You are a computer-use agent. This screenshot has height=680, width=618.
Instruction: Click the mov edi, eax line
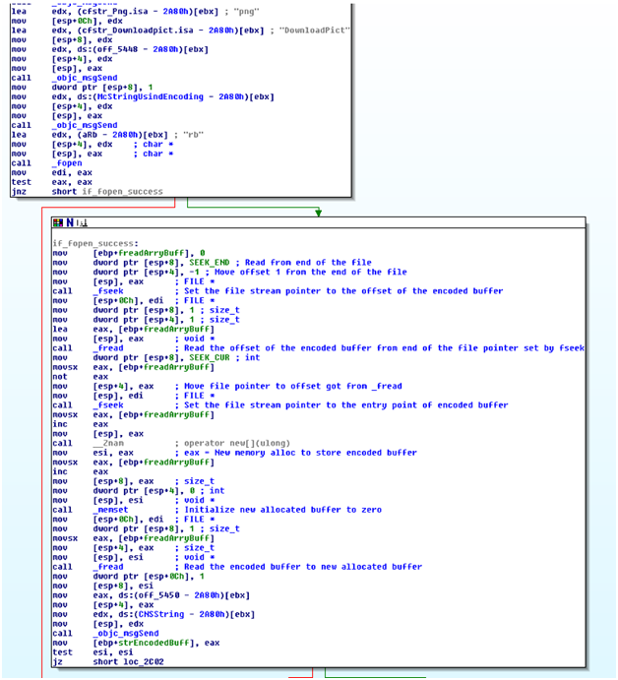[51, 173]
